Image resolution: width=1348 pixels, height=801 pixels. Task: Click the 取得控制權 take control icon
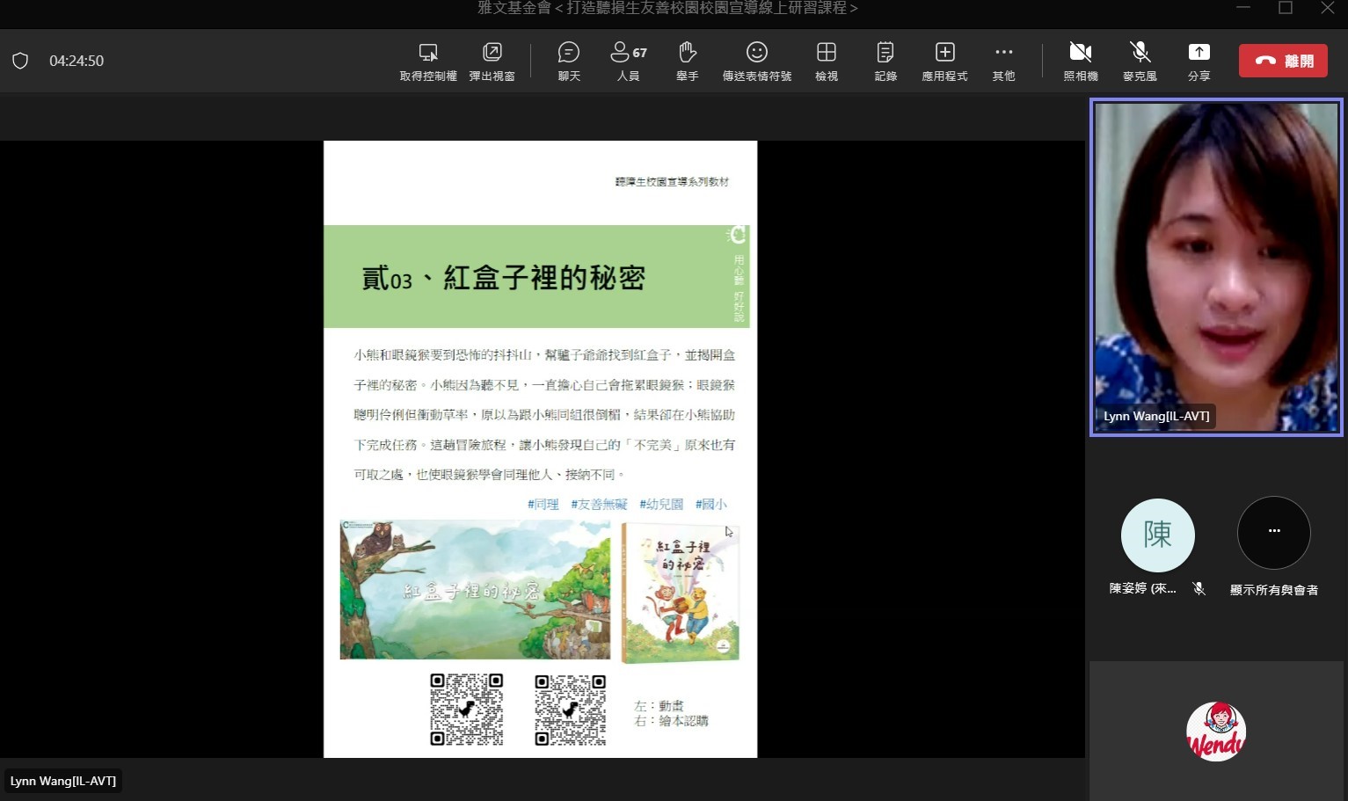coord(428,54)
